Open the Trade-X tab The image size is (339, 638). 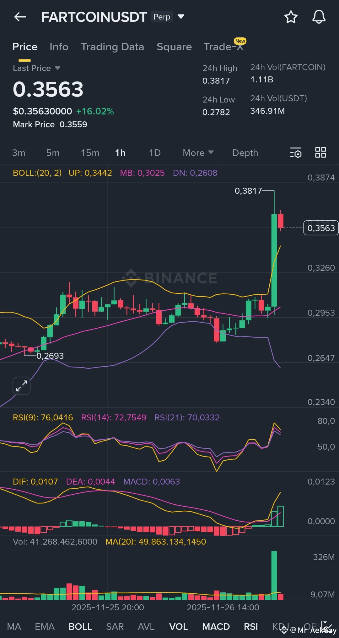(x=223, y=47)
